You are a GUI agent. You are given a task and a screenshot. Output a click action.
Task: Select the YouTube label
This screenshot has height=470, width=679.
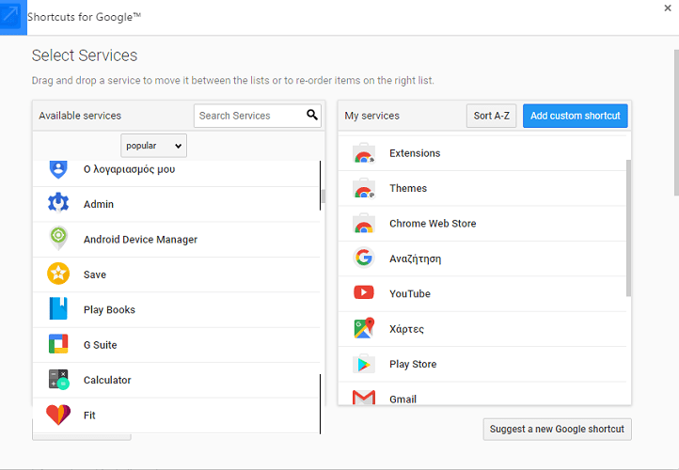click(410, 294)
